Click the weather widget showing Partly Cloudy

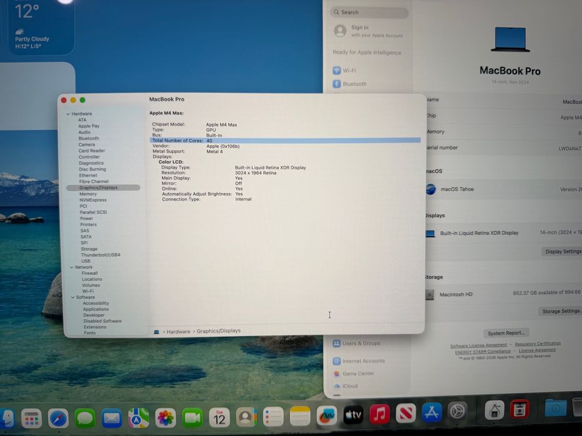coord(41,27)
